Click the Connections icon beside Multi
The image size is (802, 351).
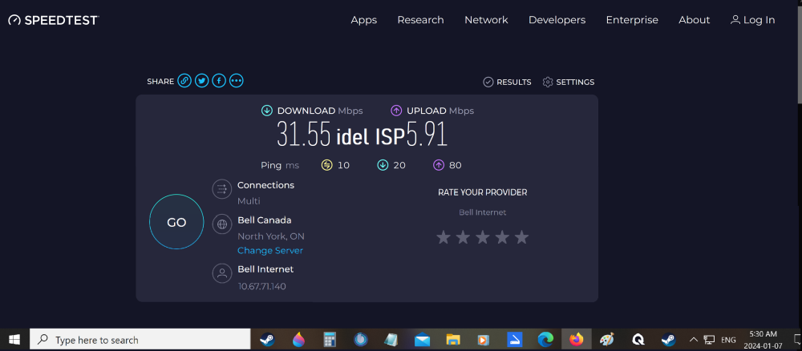tap(221, 189)
